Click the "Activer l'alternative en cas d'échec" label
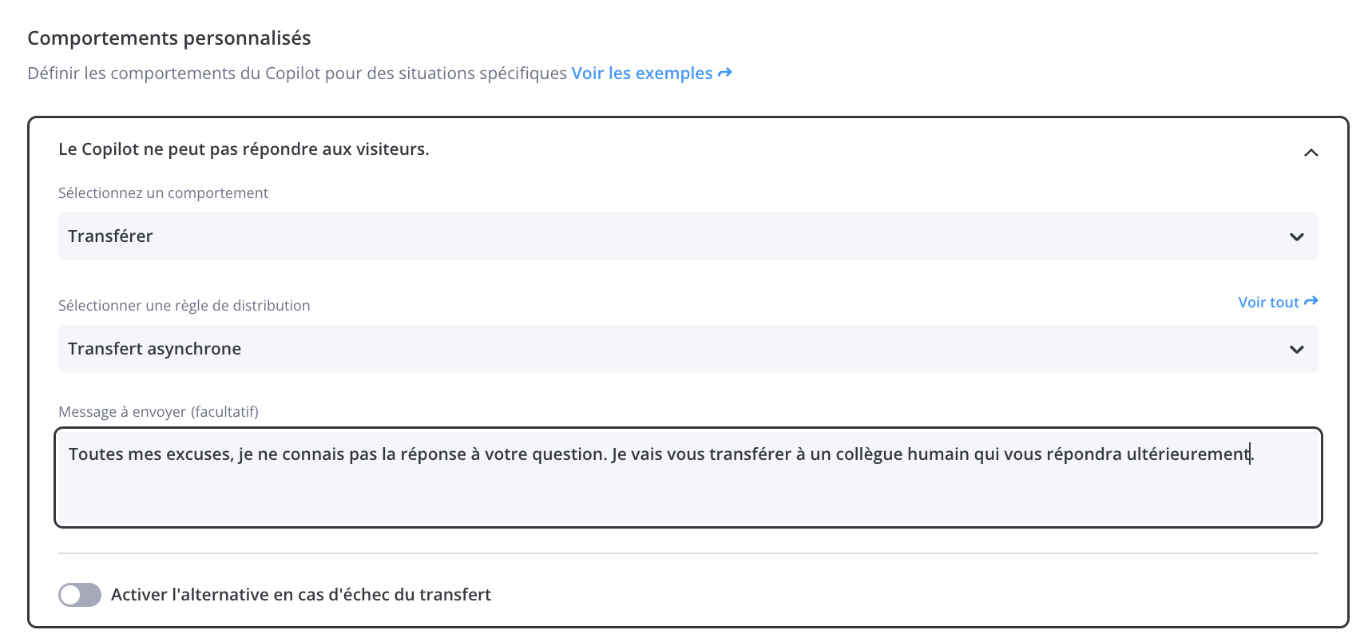 pyautogui.click(x=301, y=595)
